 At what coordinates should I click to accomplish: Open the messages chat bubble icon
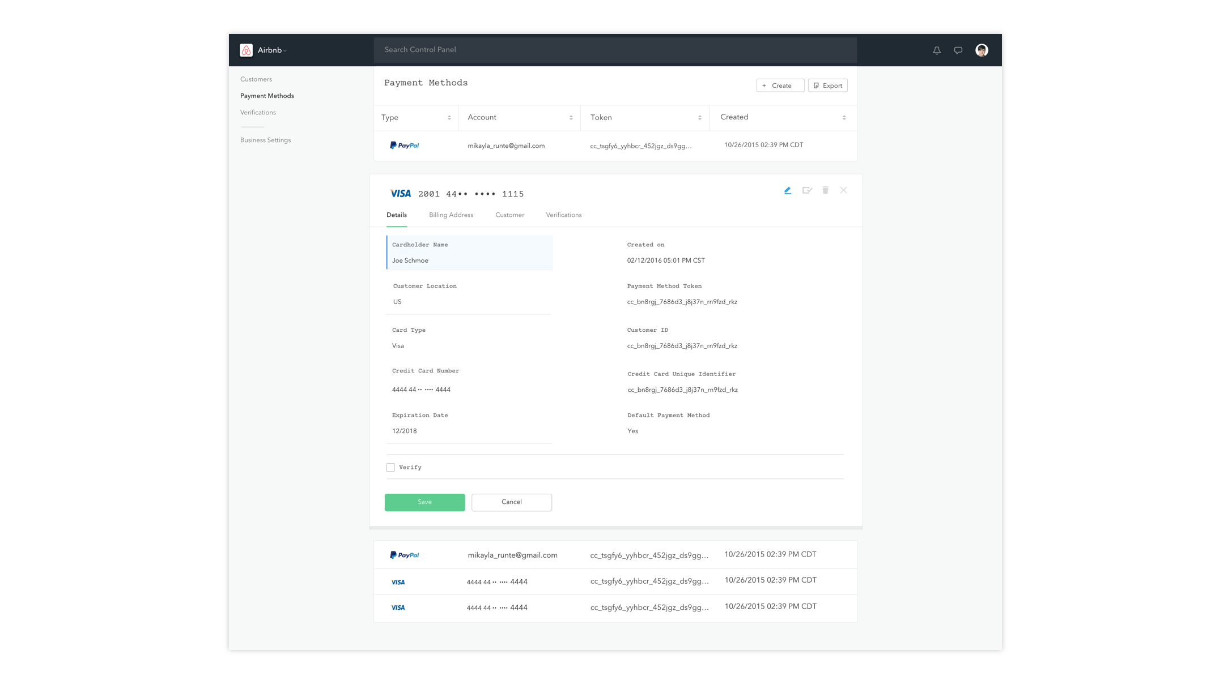pos(958,50)
